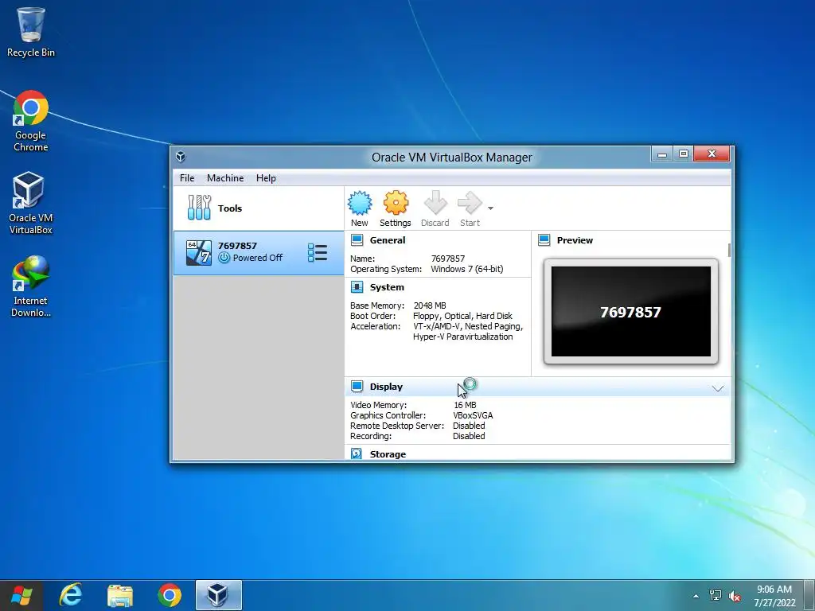Click the Remote Desktop Server 'Disabled' value
The height and width of the screenshot is (611, 815).
pos(469,426)
